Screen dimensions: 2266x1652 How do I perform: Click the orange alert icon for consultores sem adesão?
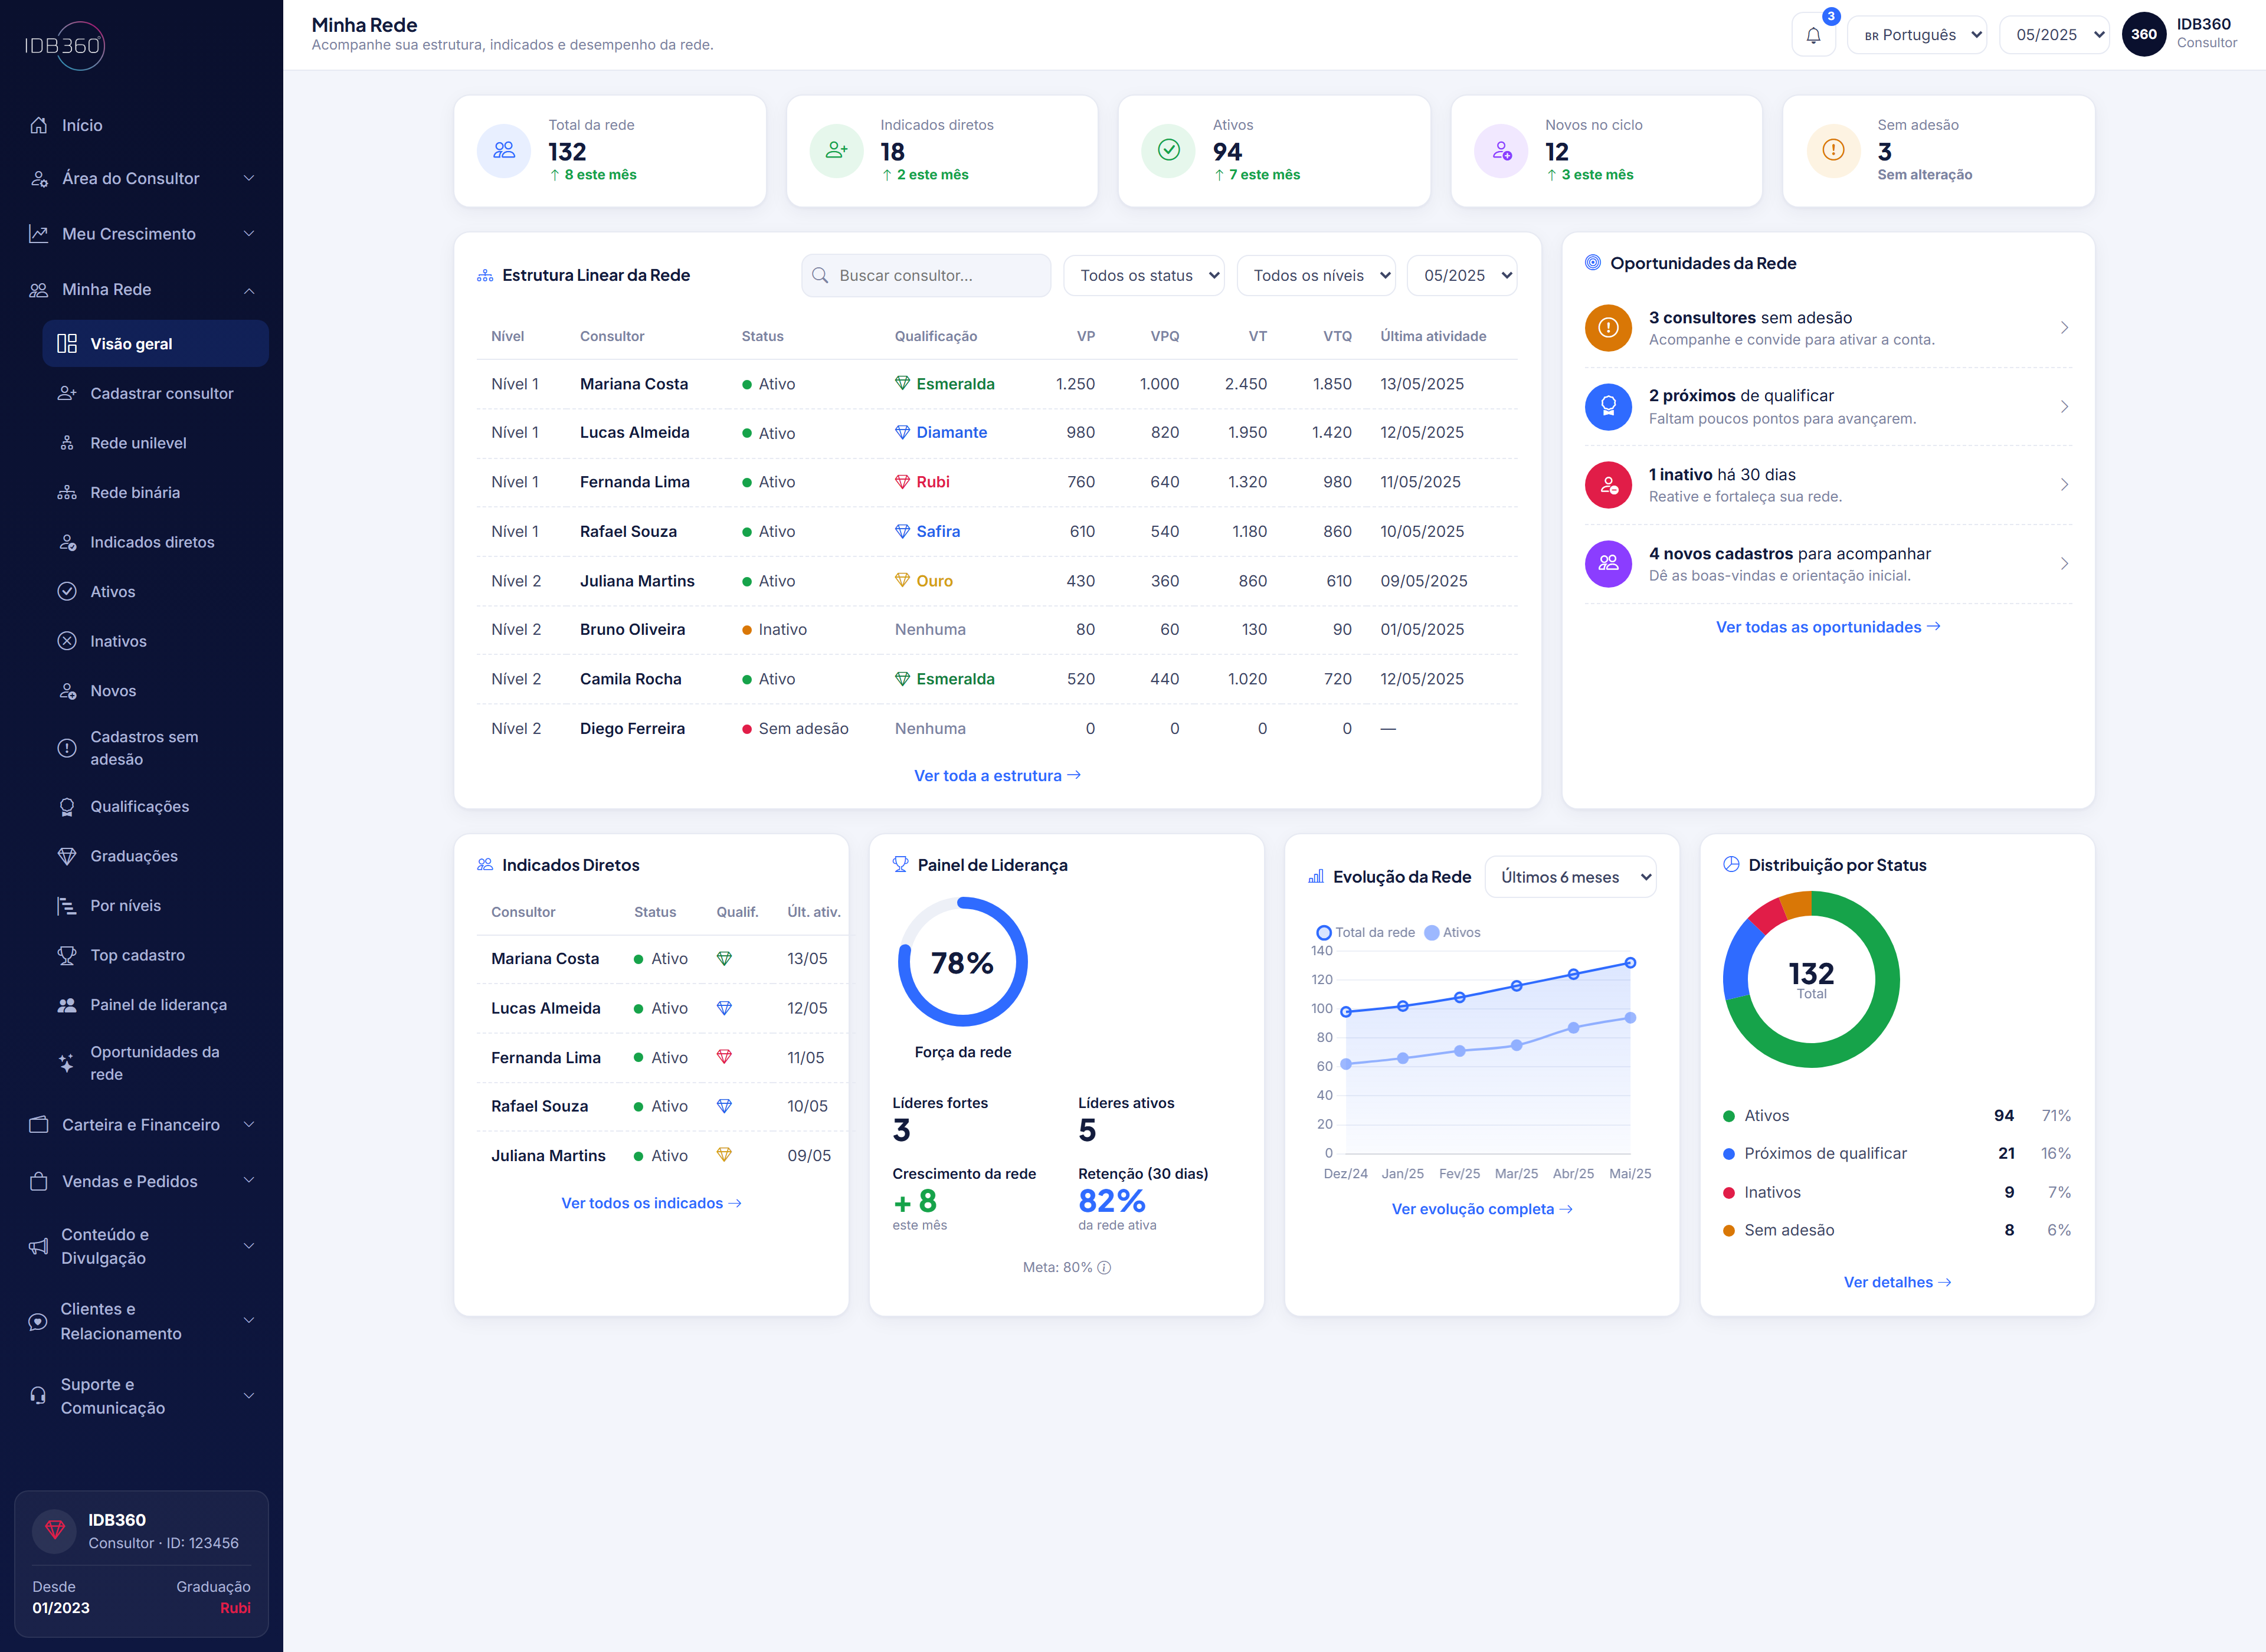point(1608,328)
